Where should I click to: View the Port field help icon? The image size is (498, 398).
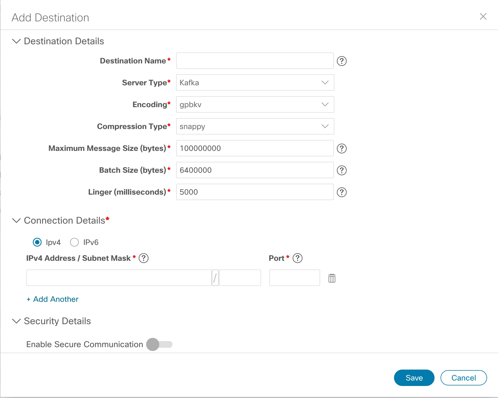[298, 258]
